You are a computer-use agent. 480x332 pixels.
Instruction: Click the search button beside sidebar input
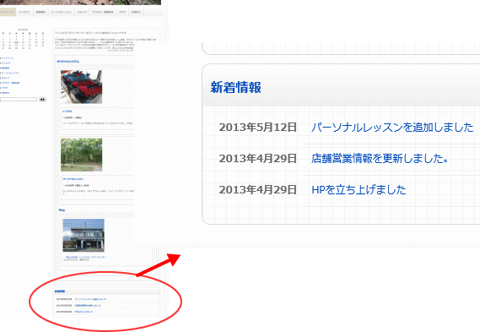(42, 100)
